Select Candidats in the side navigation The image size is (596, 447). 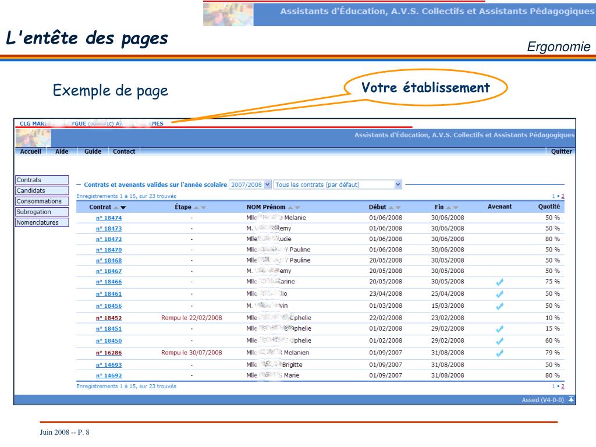(x=42, y=190)
